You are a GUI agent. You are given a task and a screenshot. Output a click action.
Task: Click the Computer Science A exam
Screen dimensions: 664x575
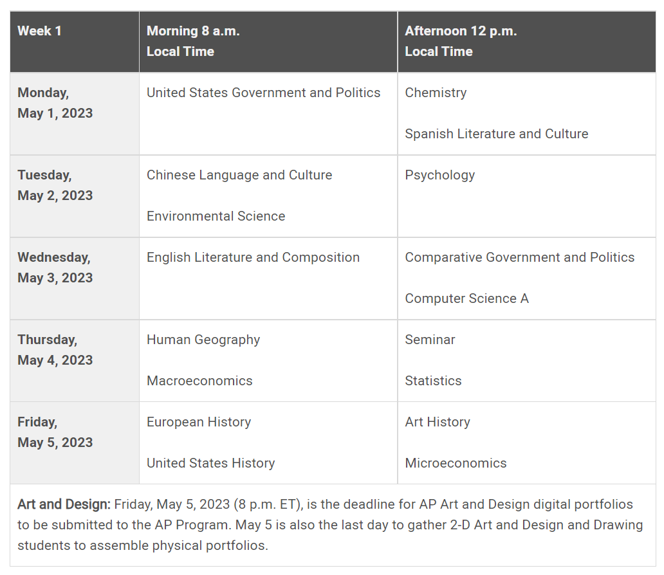click(466, 298)
